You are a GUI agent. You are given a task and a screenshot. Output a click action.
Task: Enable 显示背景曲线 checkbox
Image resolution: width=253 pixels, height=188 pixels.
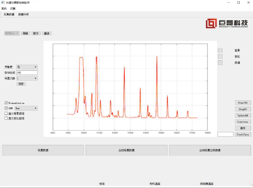6,114
